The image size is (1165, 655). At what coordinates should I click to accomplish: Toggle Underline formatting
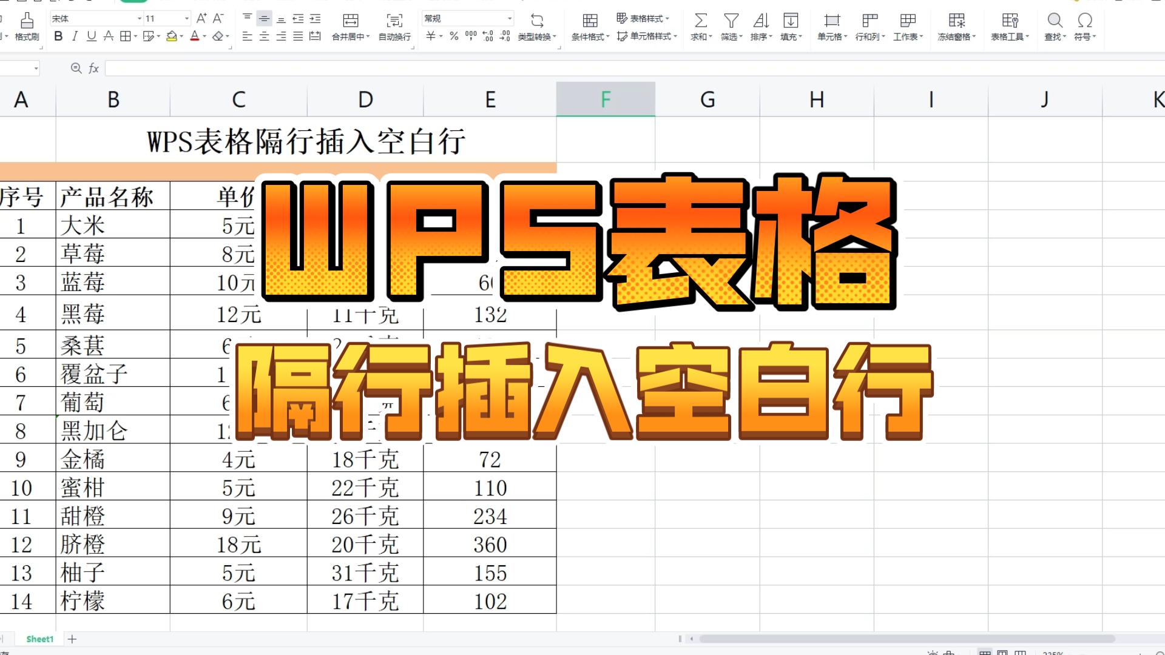[91, 36]
